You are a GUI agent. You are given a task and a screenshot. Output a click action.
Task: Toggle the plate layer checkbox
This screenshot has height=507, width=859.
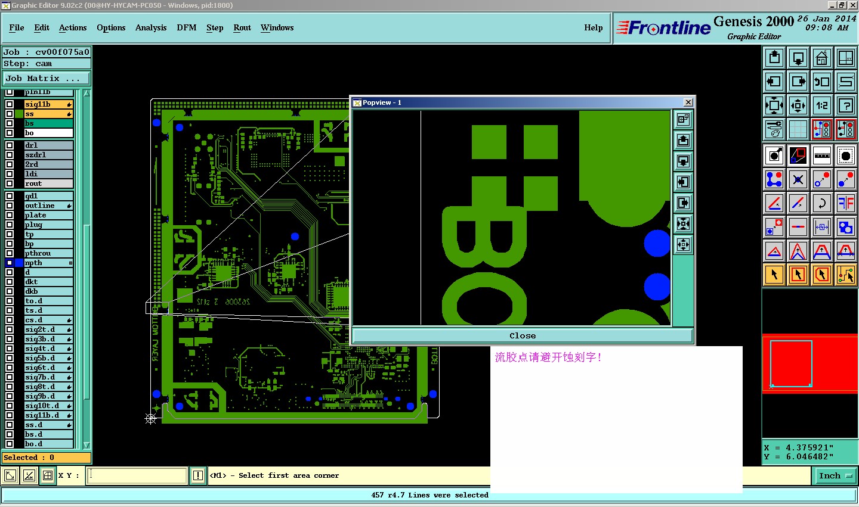tap(10, 215)
